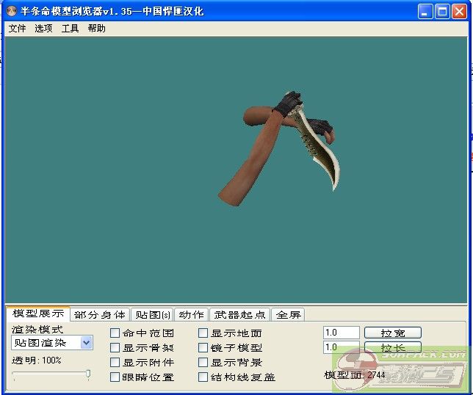Open the 帮助 menu
Image resolution: width=473 pixels, height=395 pixels.
click(96, 29)
